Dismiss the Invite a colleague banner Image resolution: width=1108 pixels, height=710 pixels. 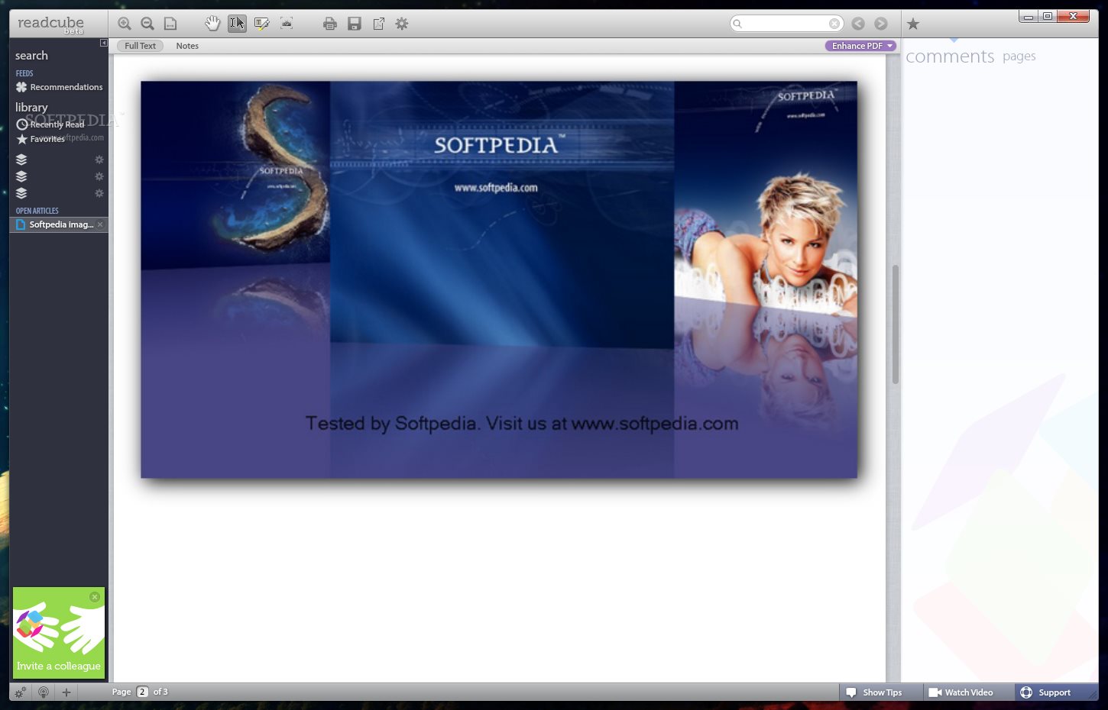pyautogui.click(x=95, y=597)
